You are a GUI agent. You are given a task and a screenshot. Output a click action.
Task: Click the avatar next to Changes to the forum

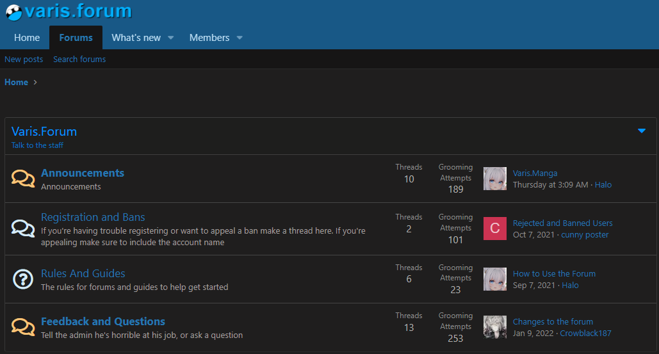(x=494, y=327)
